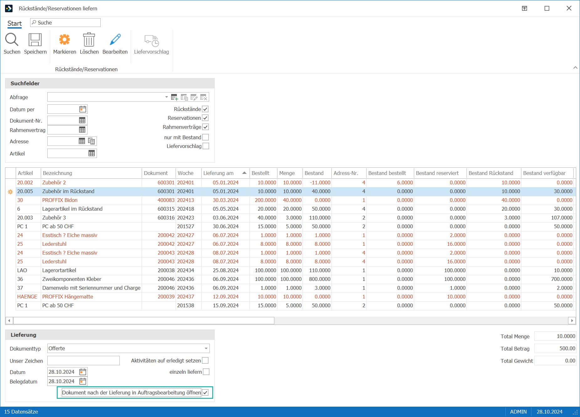Open the Dokumenttyp Offerte dropdown
This screenshot has width=580, height=417.
pos(206,348)
